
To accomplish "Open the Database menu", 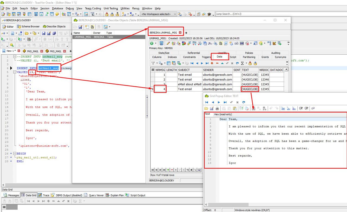I will [x=57, y=8].
